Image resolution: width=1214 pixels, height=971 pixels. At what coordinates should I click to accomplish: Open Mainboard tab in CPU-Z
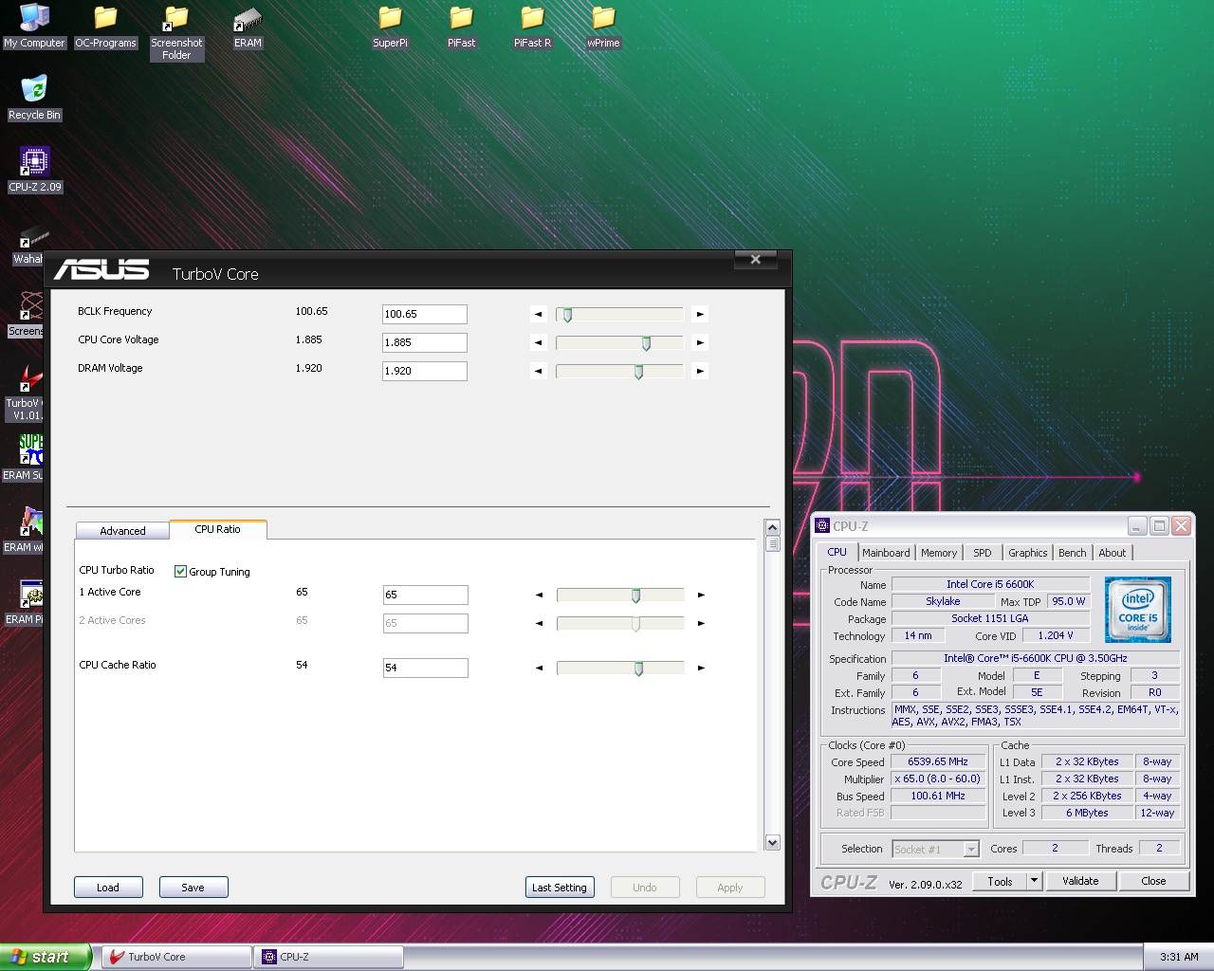click(x=886, y=553)
